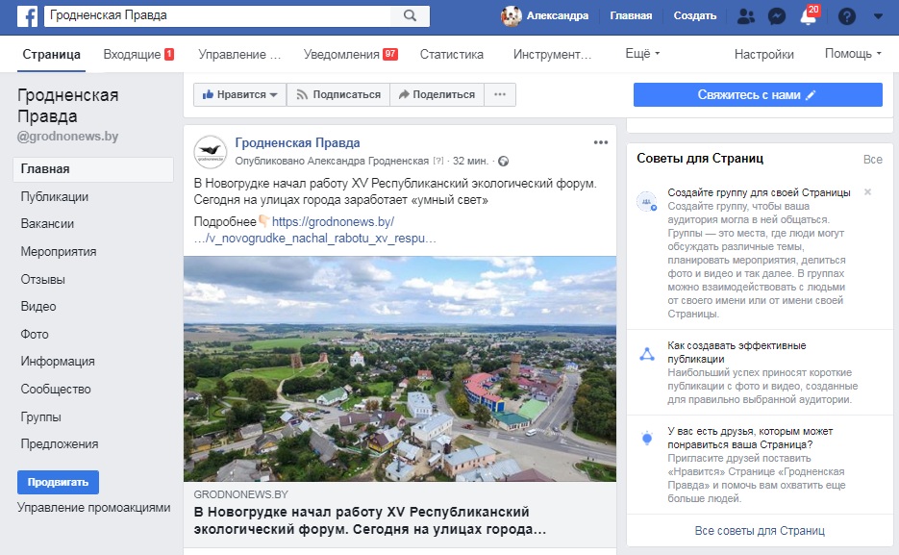Dismiss the create group tip

click(x=868, y=192)
